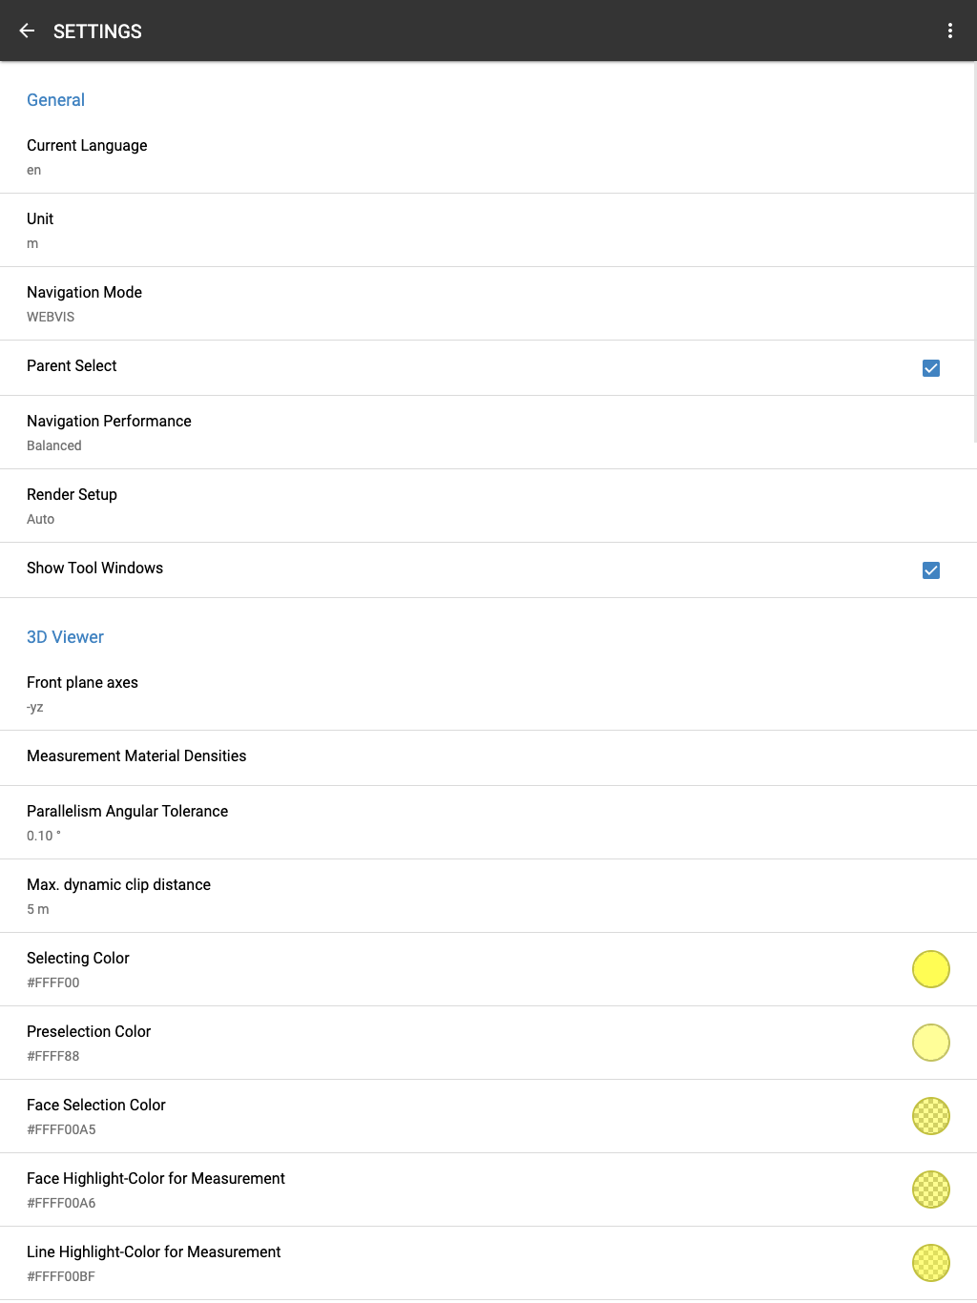The image size is (977, 1303).
Task: Pick the Face Highlight-Color for Measurement swatch
Action: (x=930, y=1189)
